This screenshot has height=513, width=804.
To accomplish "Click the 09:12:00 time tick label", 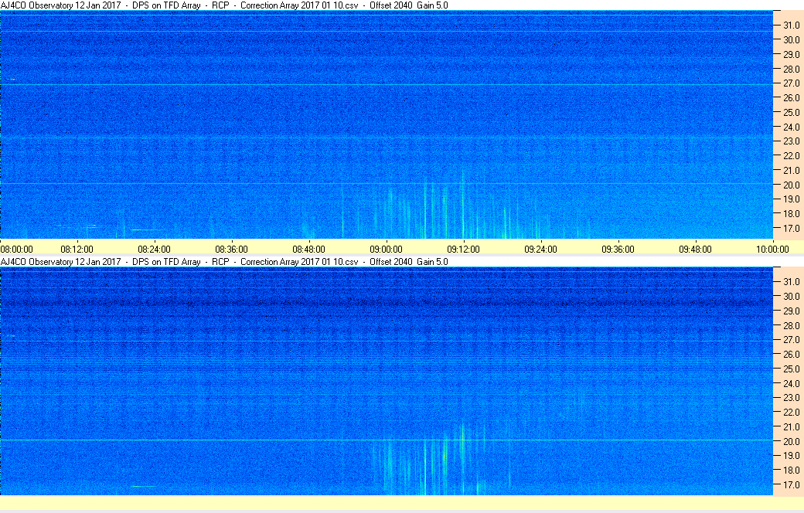I will point(464,250).
